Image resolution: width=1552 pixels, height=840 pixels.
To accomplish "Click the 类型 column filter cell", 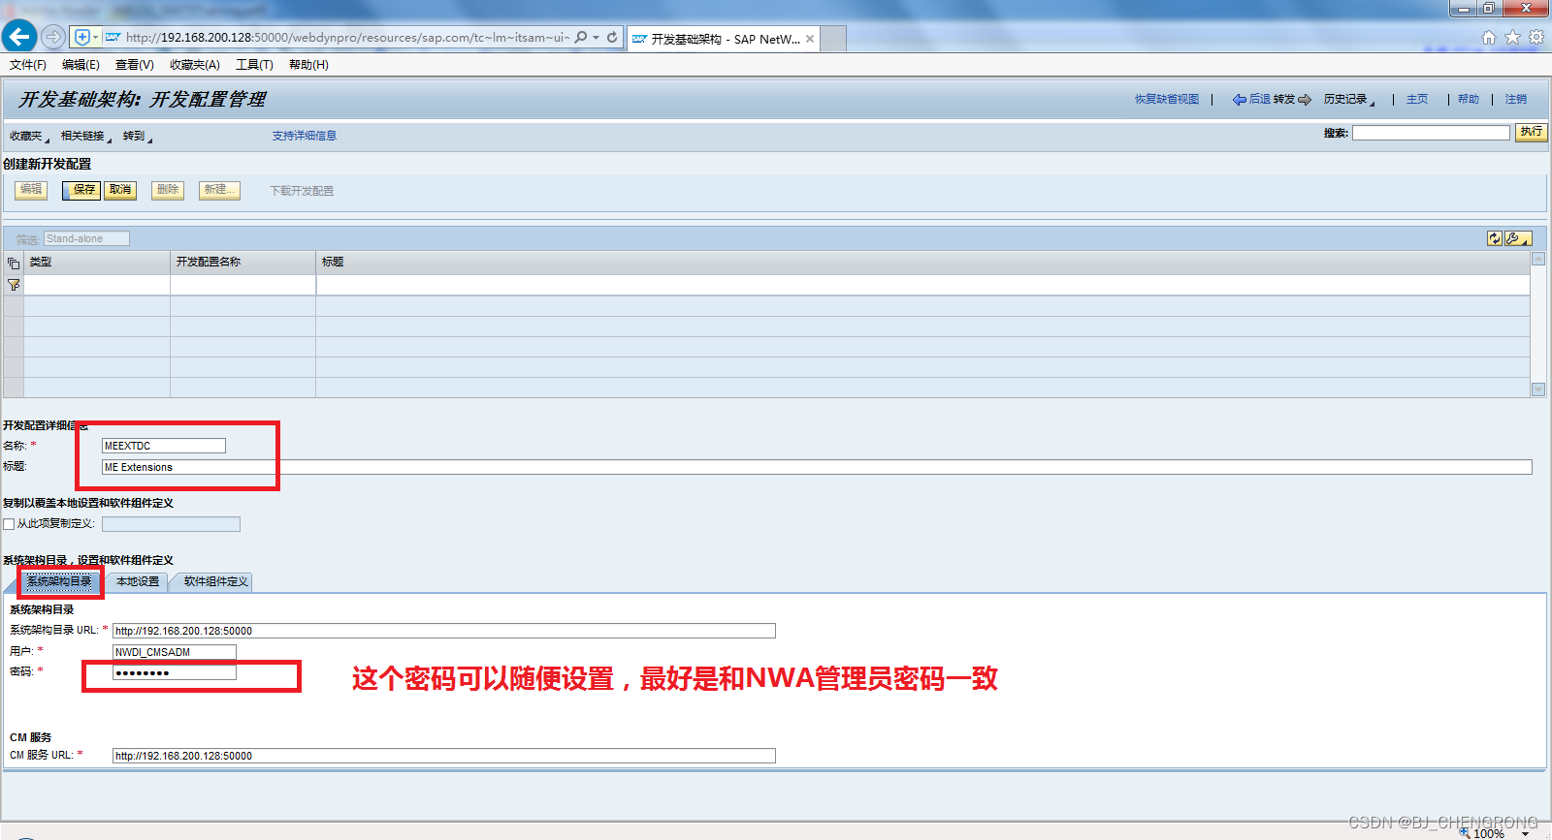I will click(96, 285).
